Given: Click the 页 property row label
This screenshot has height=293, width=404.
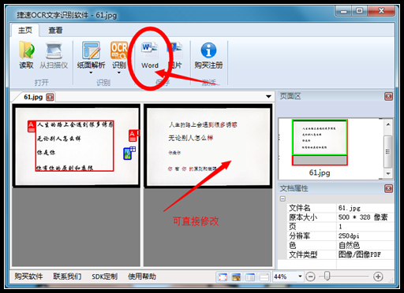Looking at the screenshot, I should click(293, 226).
